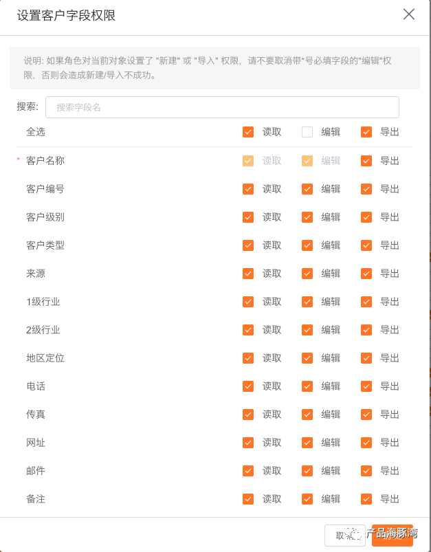The height and width of the screenshot is (552, 431).
Task: Click the 取消 cancel button
Action: coord(344,536)
